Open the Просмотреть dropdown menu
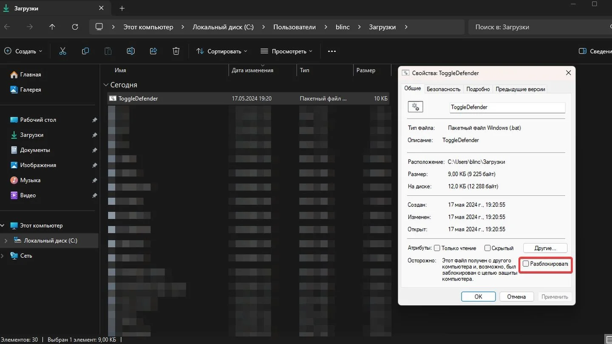 [286, 51]
